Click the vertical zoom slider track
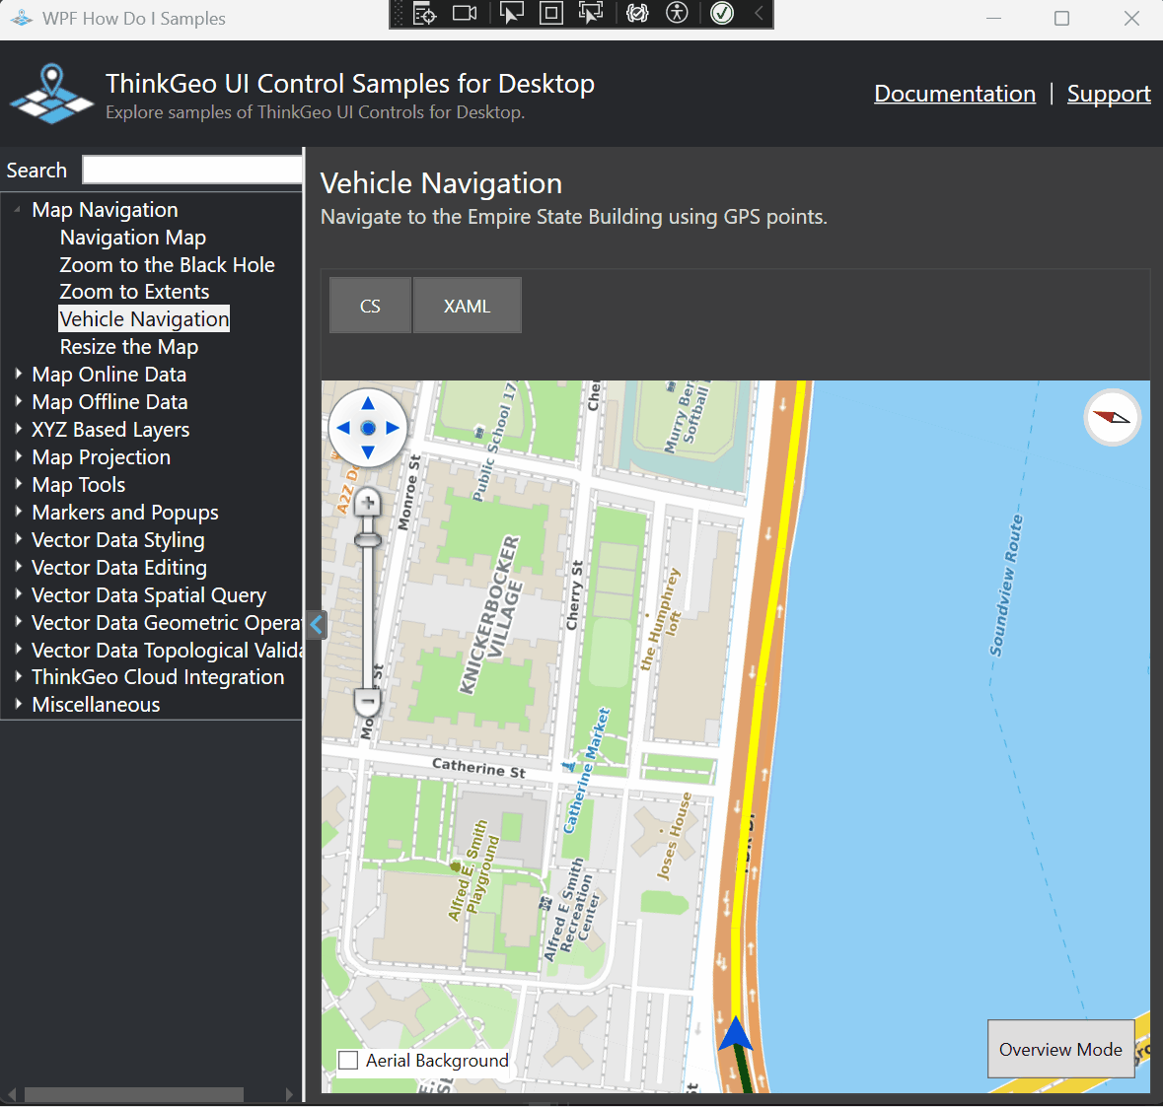1163x1107 pixels. [368, 615]
